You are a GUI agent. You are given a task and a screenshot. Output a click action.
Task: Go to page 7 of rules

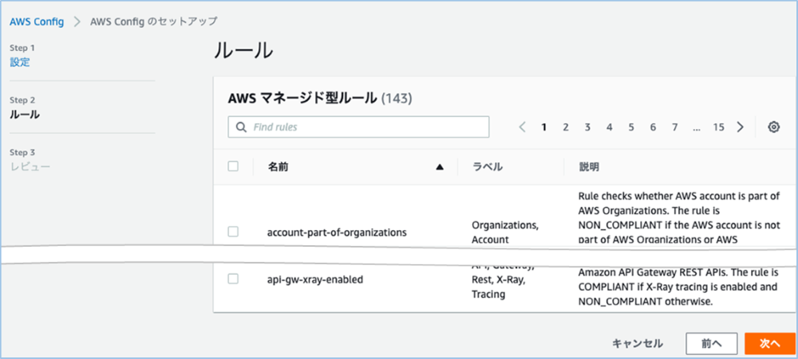pos(674,127)
